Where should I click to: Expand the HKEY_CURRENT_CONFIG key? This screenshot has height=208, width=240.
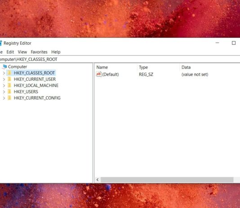click(x=4, y=98)
